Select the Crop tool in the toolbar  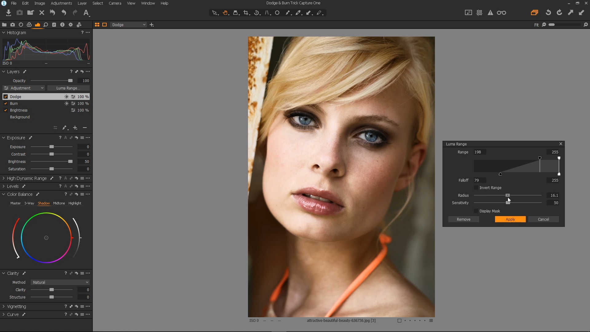(x=246, y=13)
